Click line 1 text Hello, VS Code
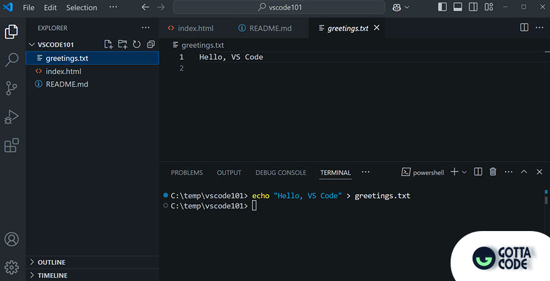 [231, 57]
